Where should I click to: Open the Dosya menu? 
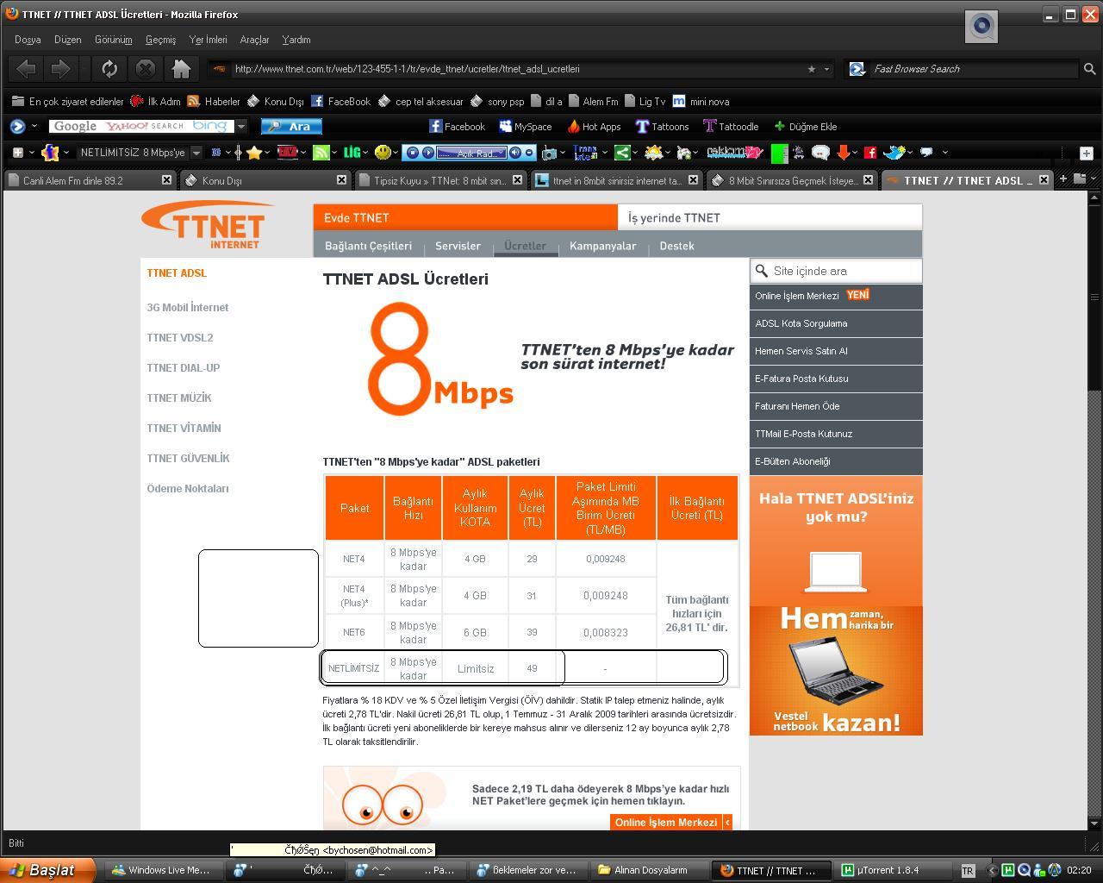click(x=28, y=40)
